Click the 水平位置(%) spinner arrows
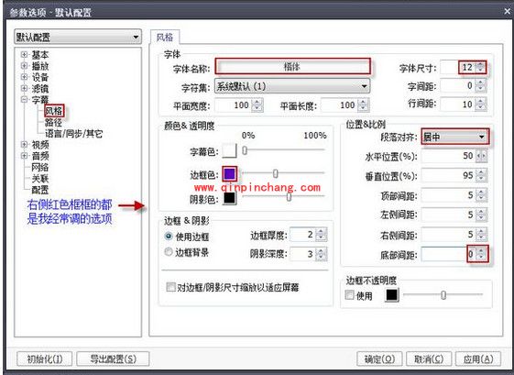This screenshot has width=514, height=375. (482, 156)
